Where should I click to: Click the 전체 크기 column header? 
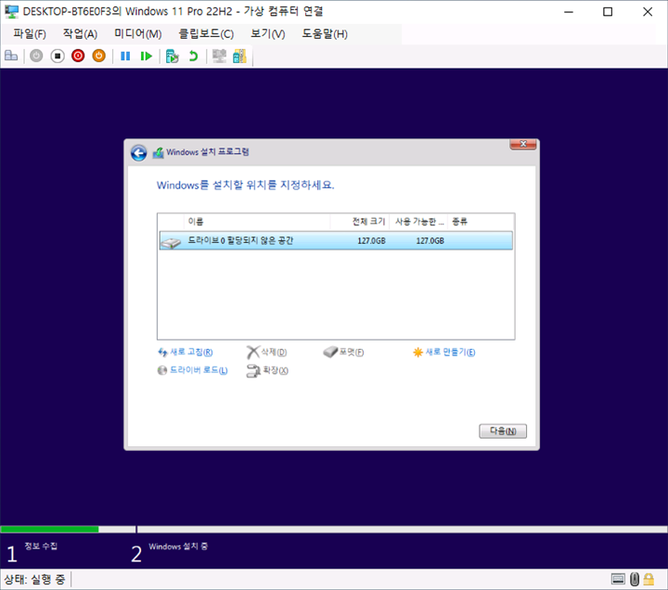point(360,222)
